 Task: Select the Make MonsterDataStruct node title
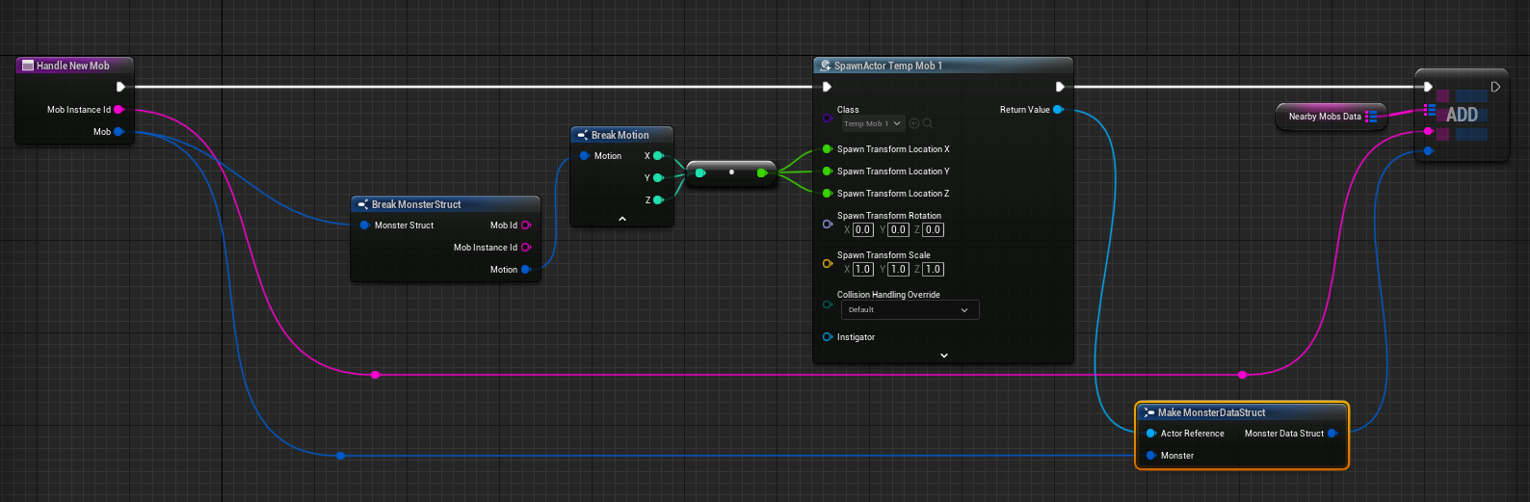click(x=1211, y=412)
